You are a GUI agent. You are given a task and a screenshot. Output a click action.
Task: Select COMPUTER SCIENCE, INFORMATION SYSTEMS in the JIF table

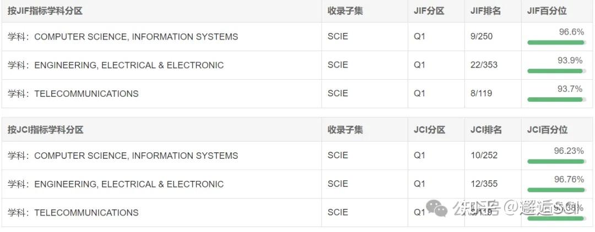tap(136, 37)
